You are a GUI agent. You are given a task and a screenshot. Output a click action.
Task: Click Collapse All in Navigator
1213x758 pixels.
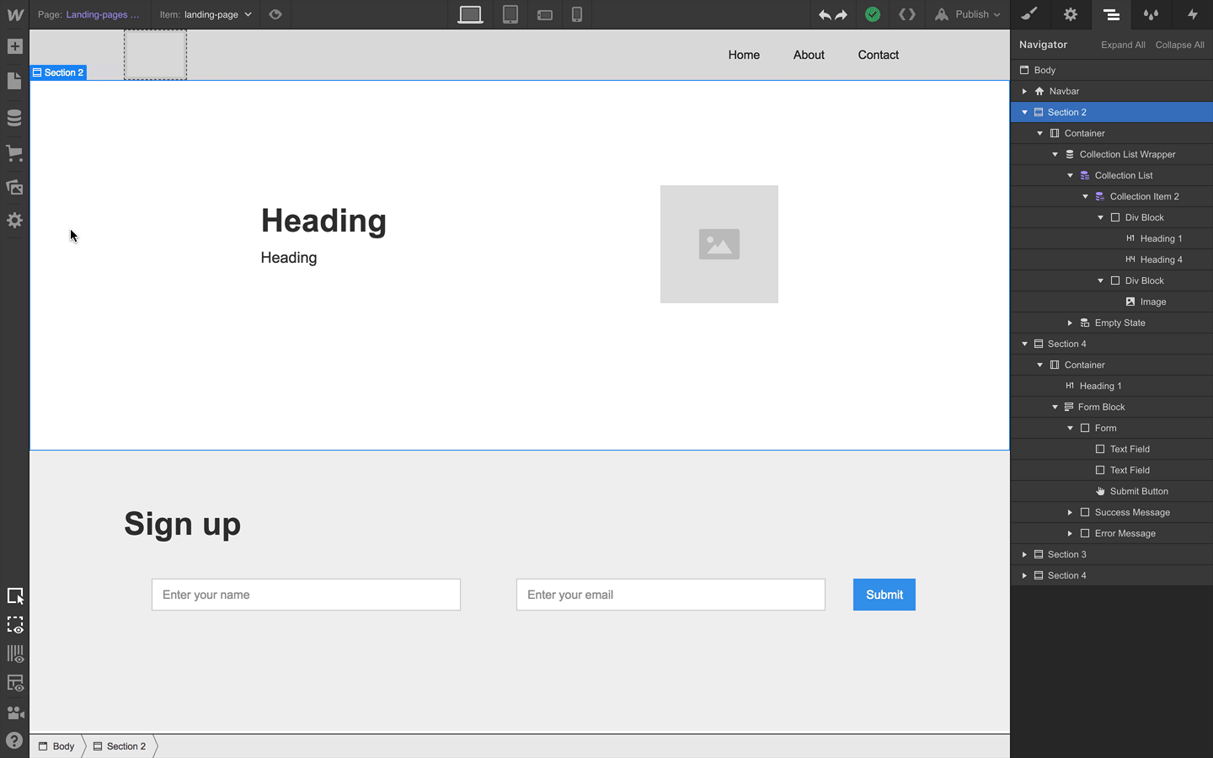coord(1179,45)
